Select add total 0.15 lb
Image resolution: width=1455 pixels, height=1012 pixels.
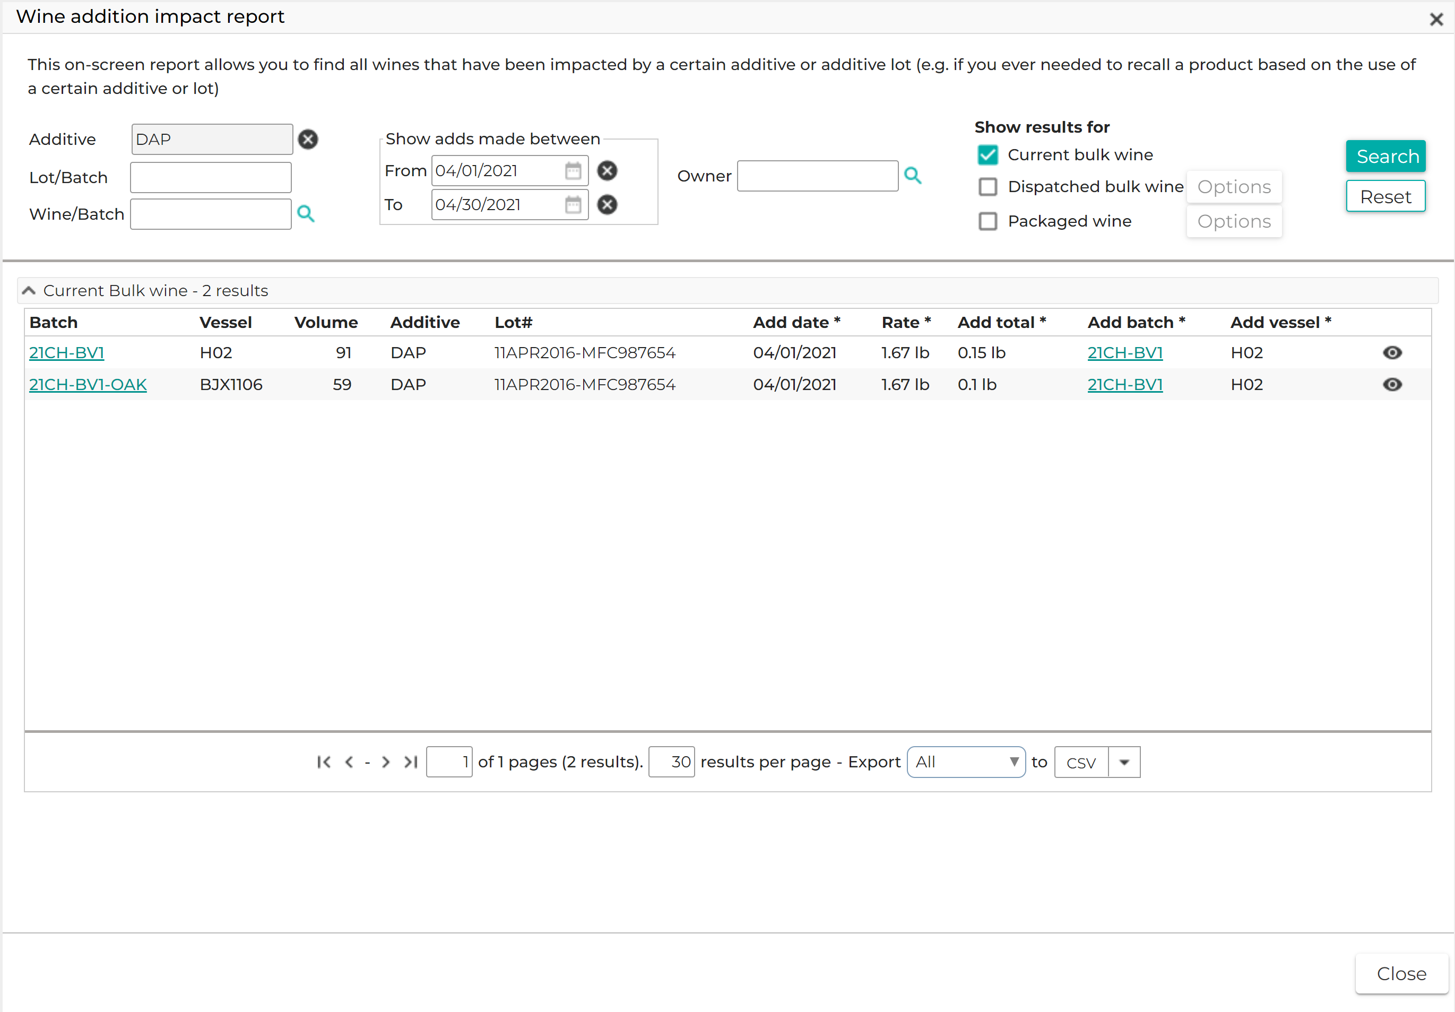[x=981, y=353]
